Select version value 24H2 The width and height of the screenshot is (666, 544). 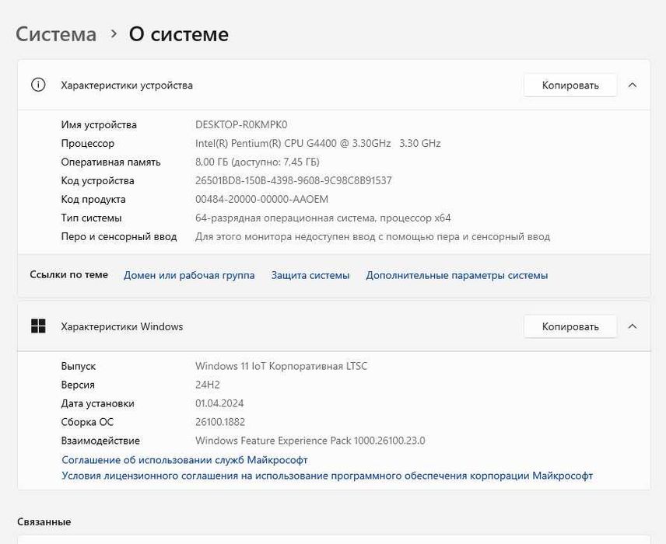(208, 385)
